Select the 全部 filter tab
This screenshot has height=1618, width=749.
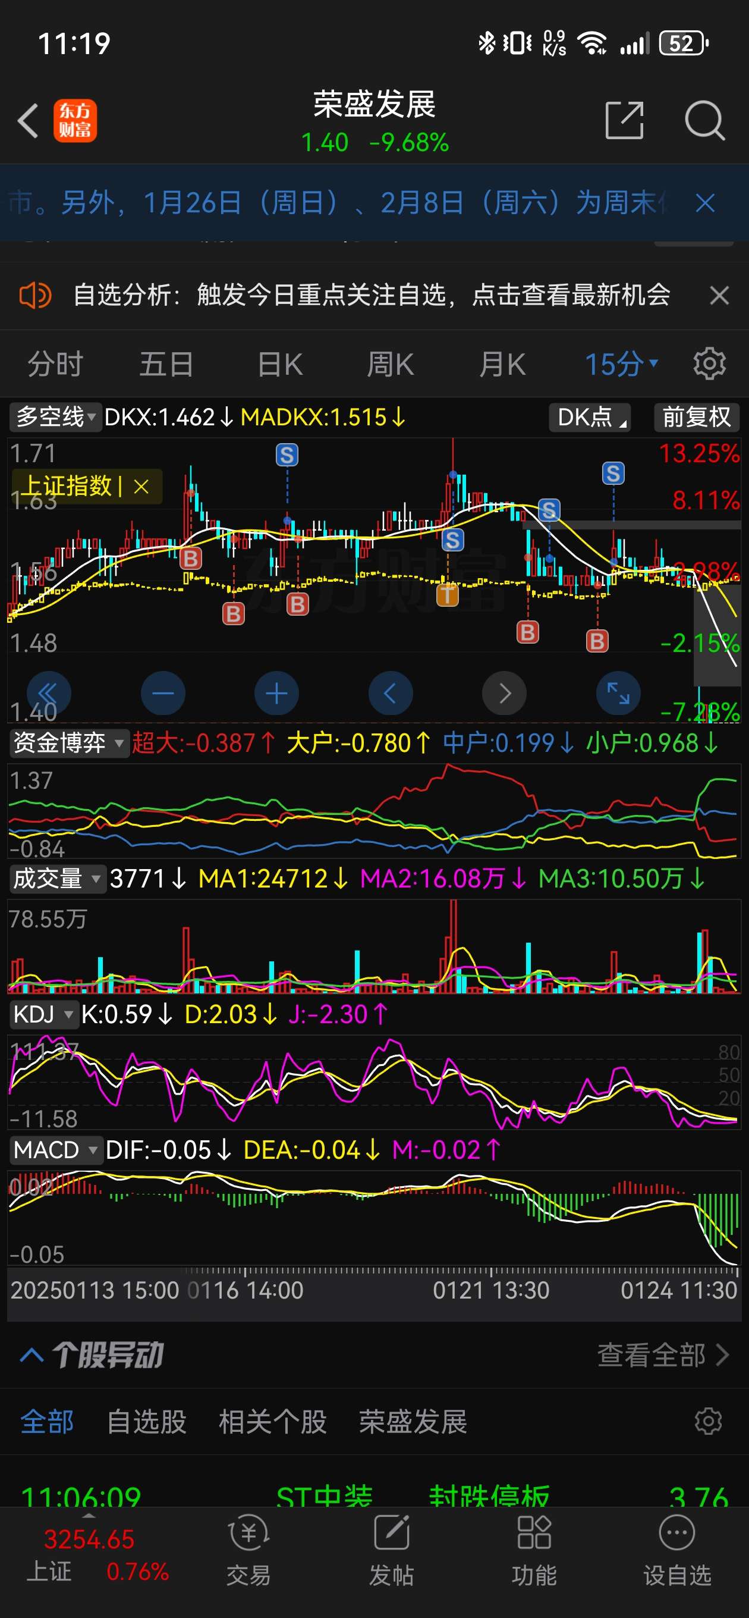click(47, 1422)
